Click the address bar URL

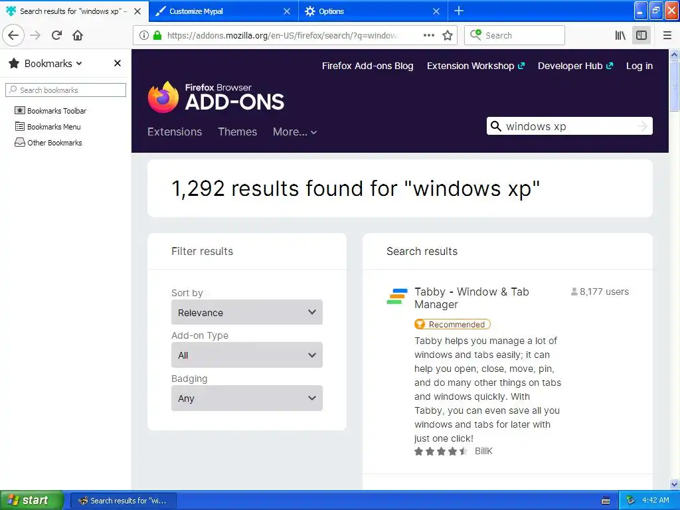point(282,36)
